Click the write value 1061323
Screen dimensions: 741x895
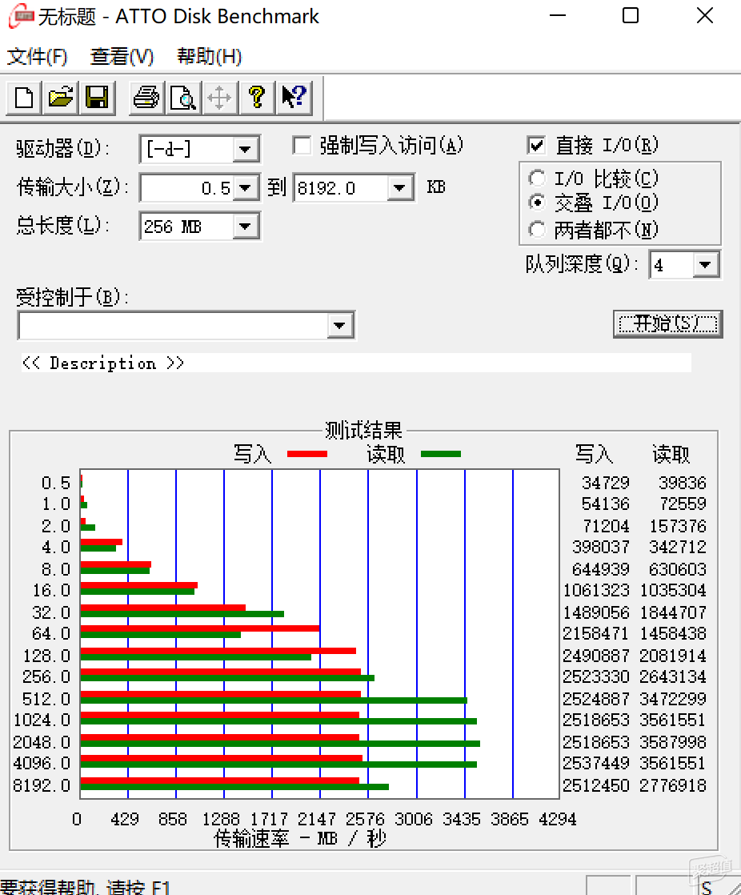[596, 590]
